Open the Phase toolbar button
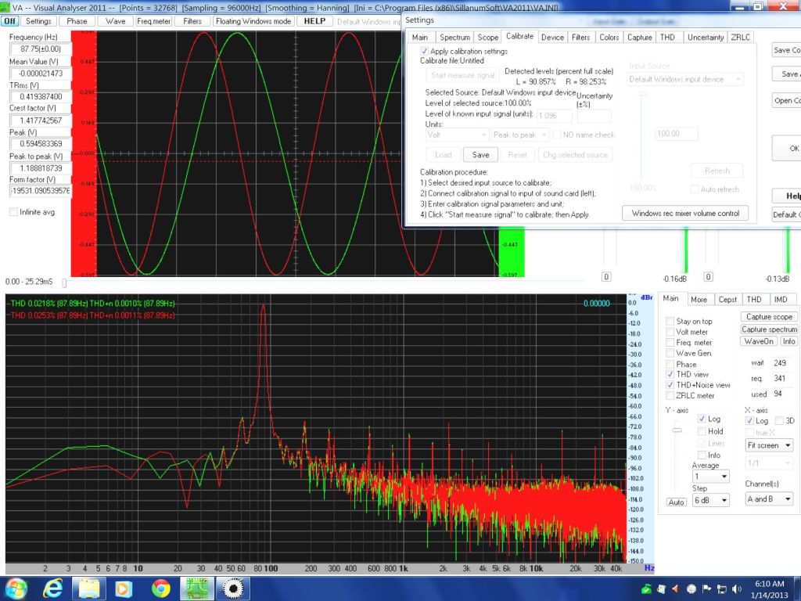Screen dimensions: 801x601 pyautogui.click(x=77, y=21)
